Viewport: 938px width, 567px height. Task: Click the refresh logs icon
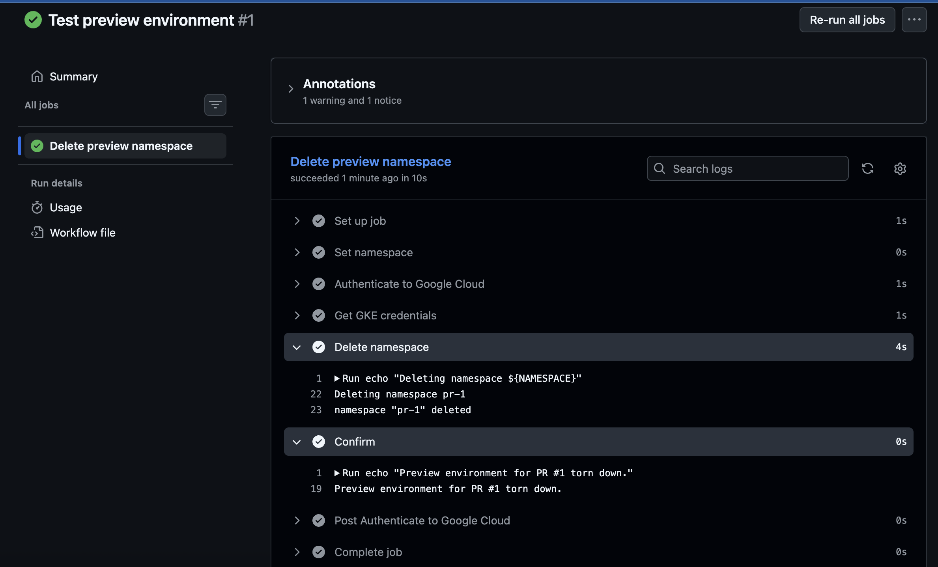(867, 168)
